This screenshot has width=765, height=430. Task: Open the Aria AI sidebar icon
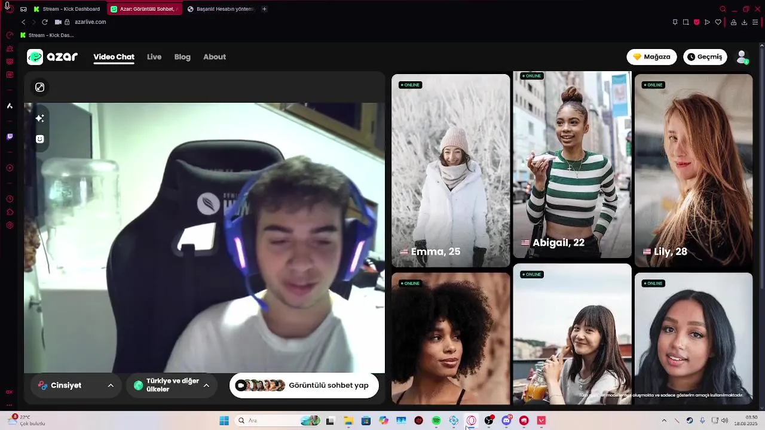click(x=10, y=106)
